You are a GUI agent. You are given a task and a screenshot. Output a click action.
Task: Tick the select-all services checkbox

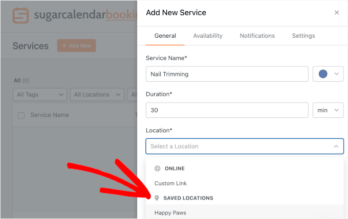(21, 115)
